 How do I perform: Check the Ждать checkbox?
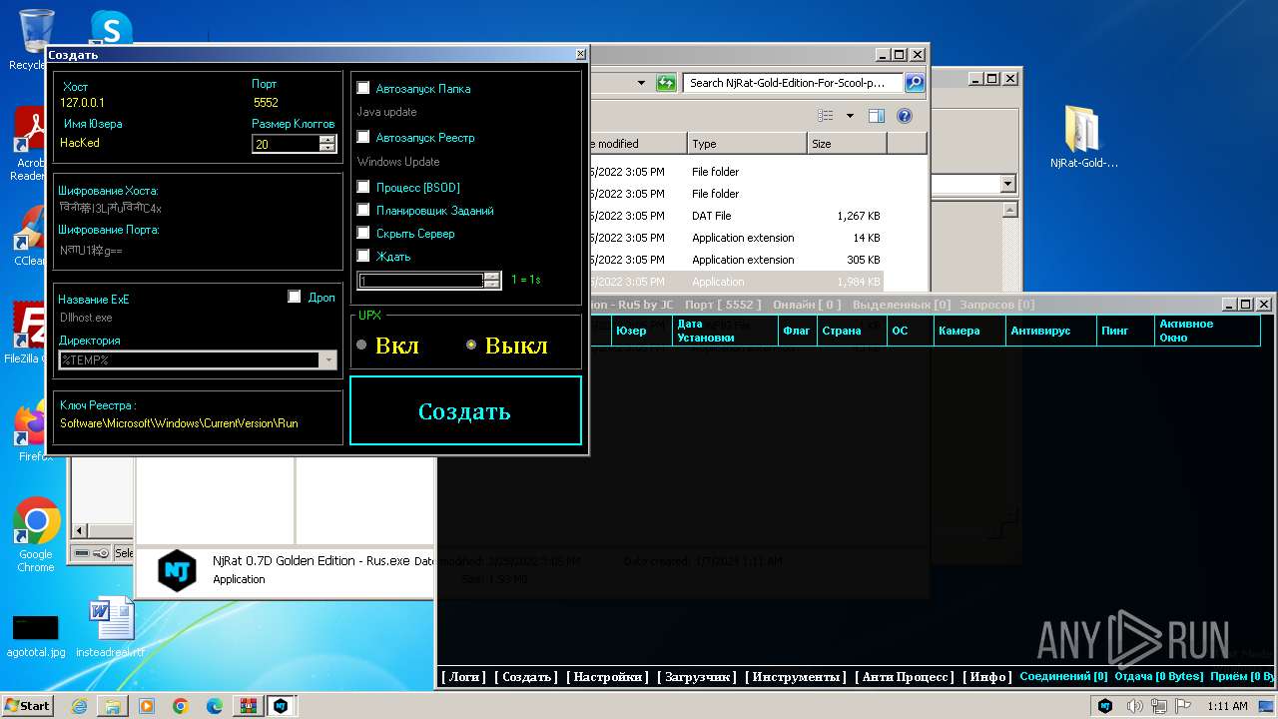(x=363, y=256)
